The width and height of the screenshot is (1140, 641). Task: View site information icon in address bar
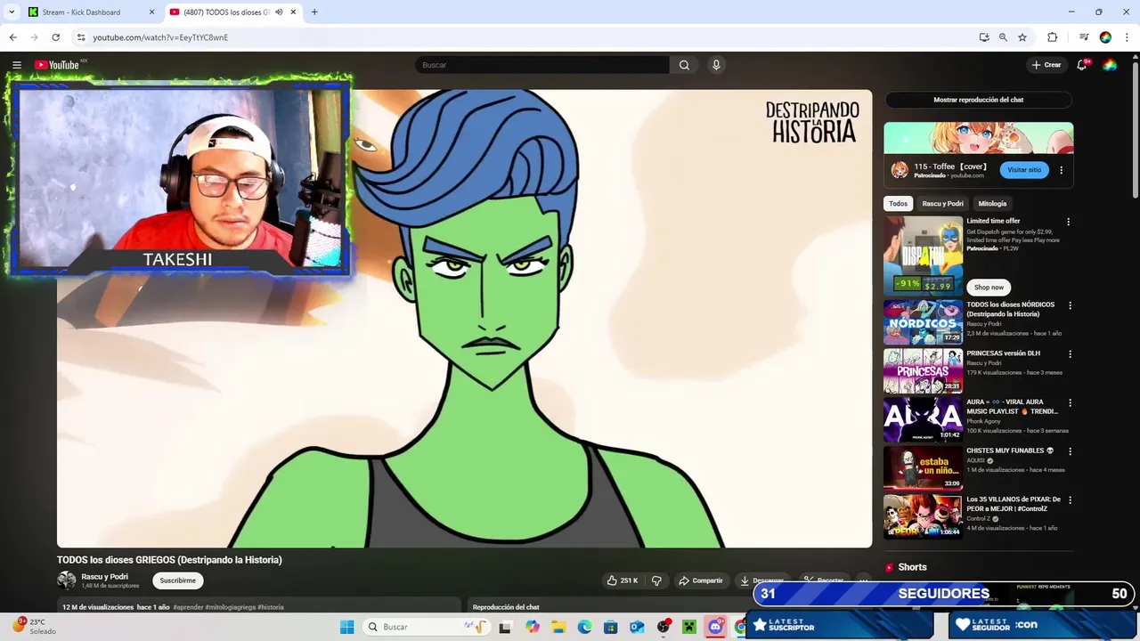(81, 37)
